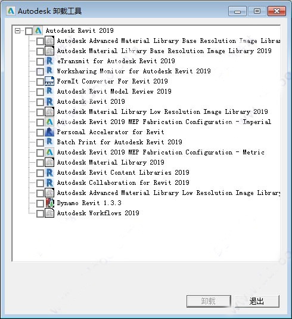Click the Revit icon for Batch Print

point(49,142)
